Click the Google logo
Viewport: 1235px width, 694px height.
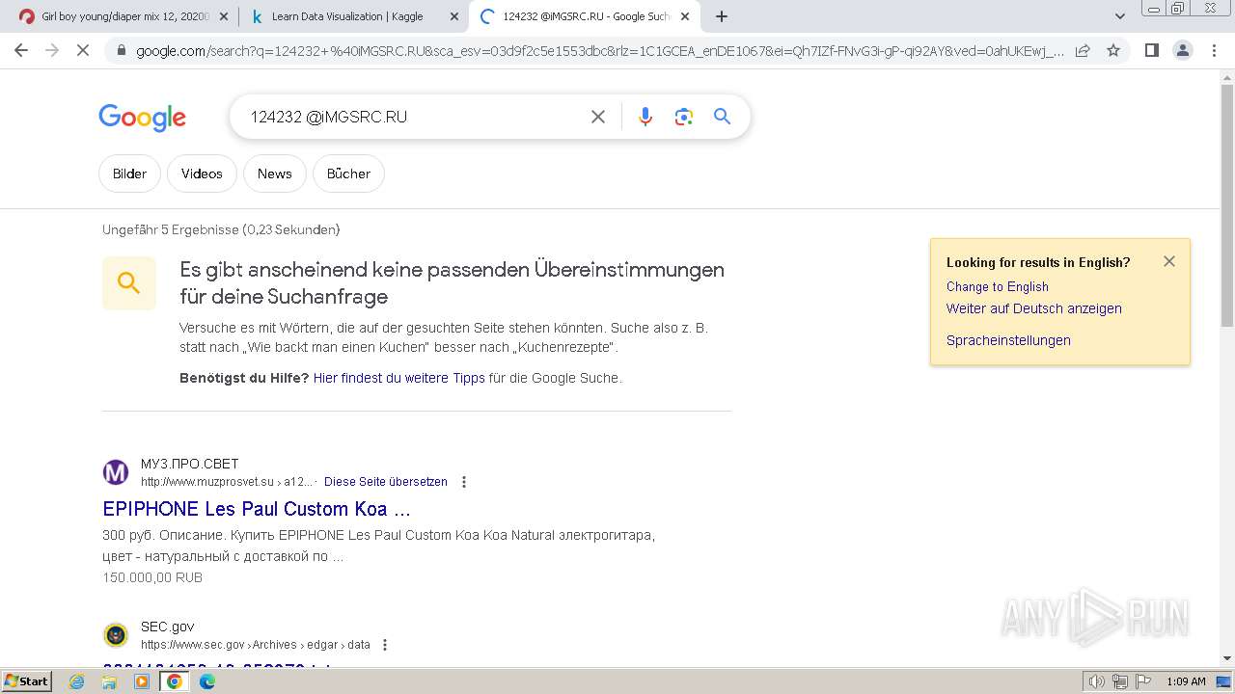click(x=142, y=118)
